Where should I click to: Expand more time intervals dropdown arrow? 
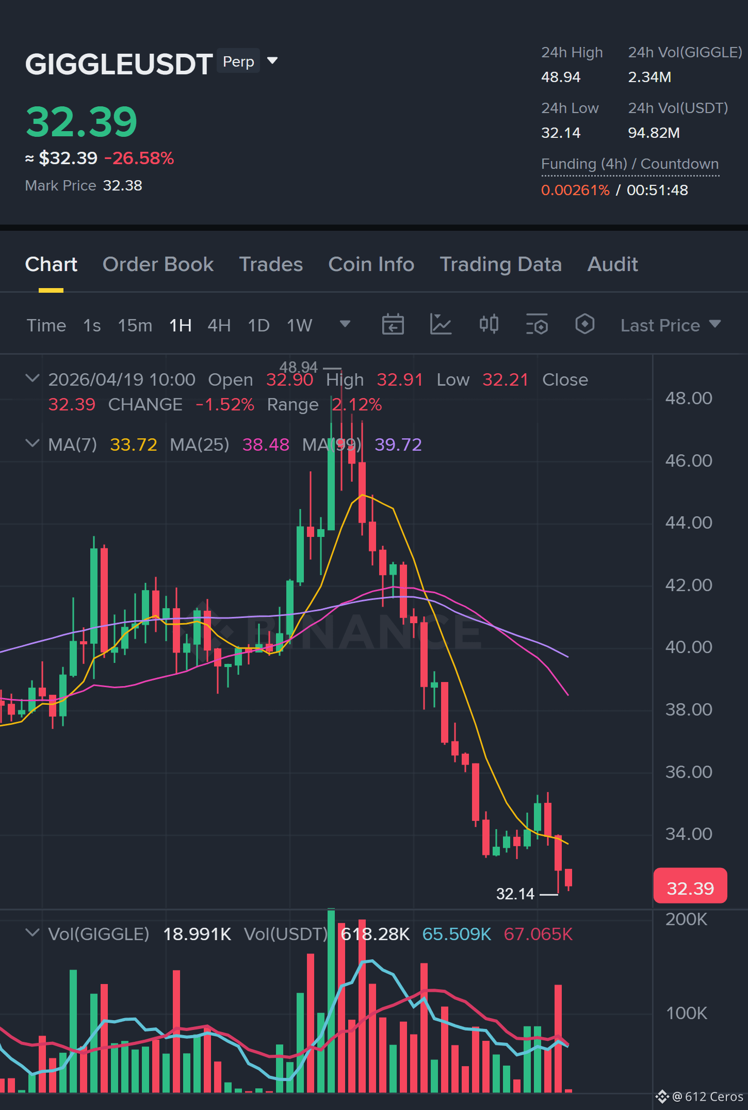click(345, 324)
